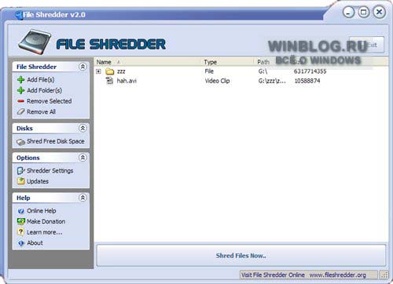Viewport: 393px width, 284px height.
Task: Check for Updates link
Action: point(38,181)
